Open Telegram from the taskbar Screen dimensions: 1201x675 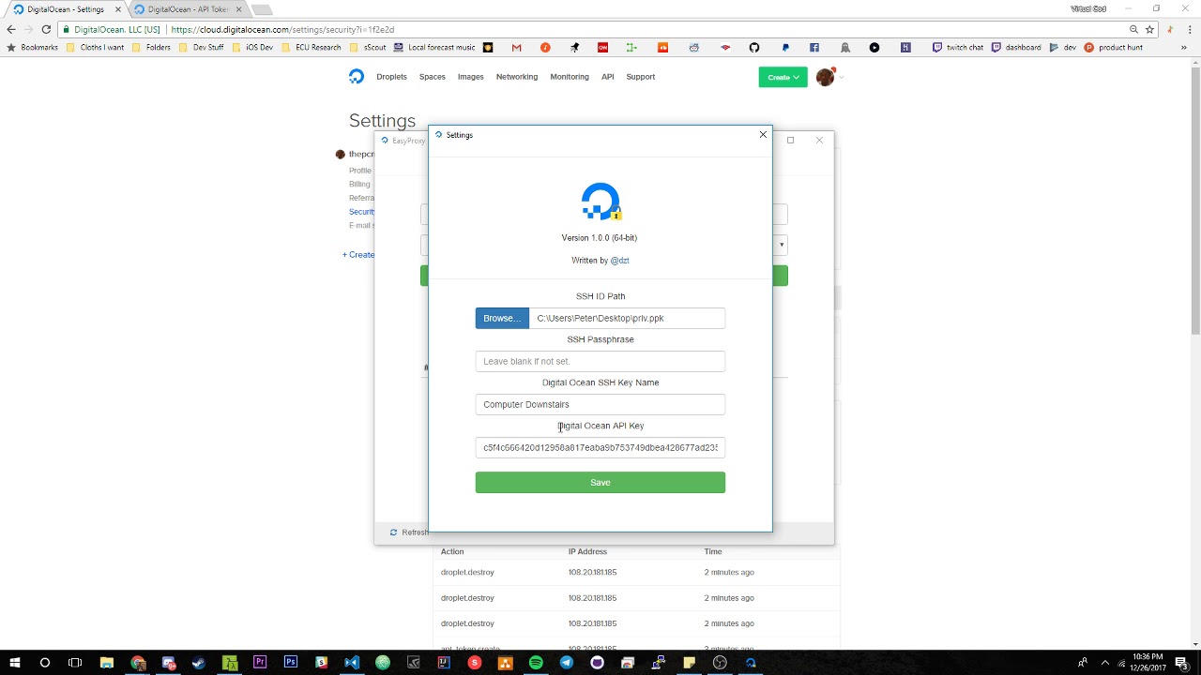[x=567, y=663]
